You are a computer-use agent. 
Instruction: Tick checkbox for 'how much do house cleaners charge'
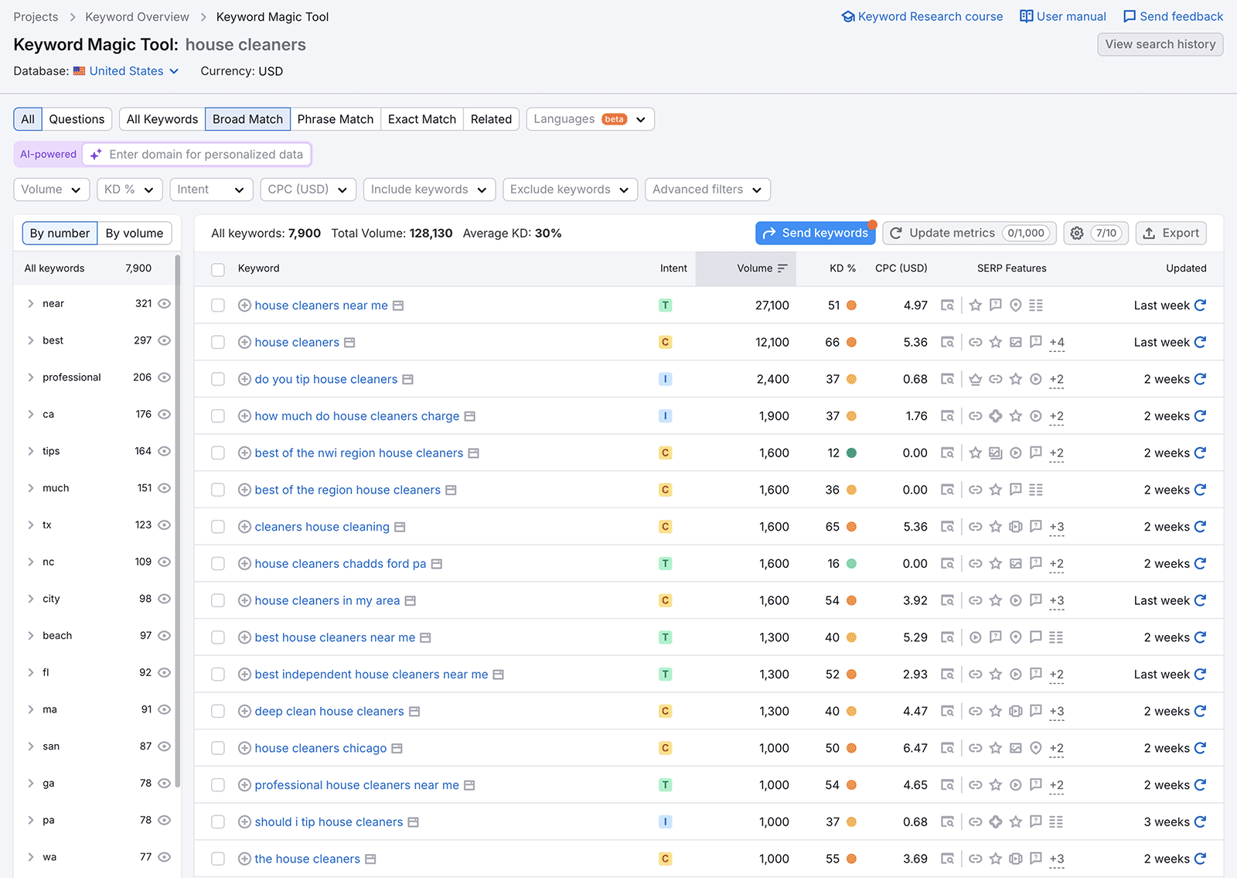click(x=218, y=416)
